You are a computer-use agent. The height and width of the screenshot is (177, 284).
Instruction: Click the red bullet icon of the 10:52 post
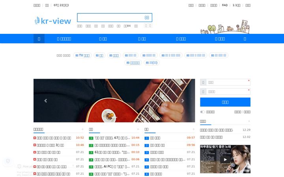(x=35, y=138)
